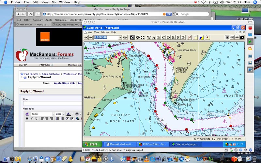Image resolution: width=261 pixels, height=163 pixels.
Task: Click the buoy marker icon on yellow background
Action: click(195, 37)
